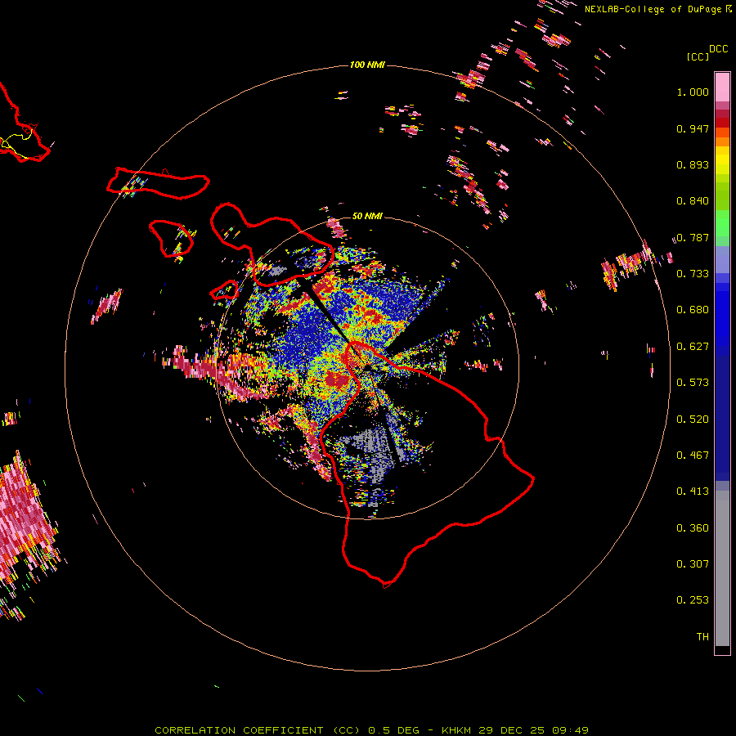
Task: Pick the pink top segment of color bar
Action: (722, 87)
